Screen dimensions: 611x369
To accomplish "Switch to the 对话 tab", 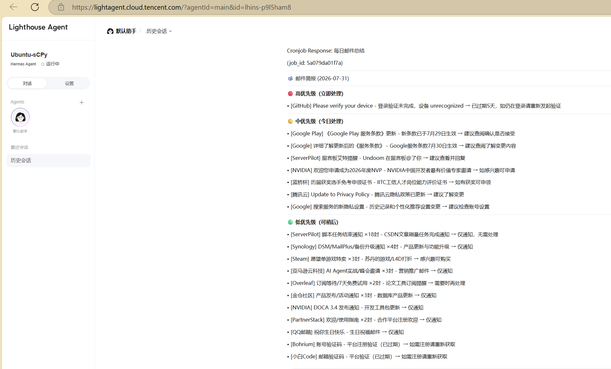I will pos(27,83).
